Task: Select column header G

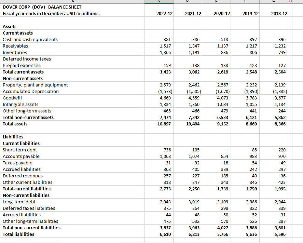Action: point(273,1)
